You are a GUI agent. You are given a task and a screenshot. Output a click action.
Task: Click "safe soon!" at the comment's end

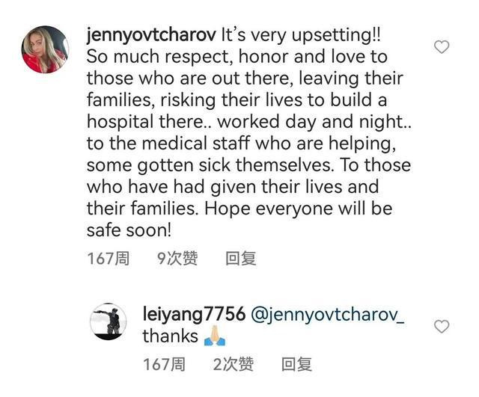point(129,230)
